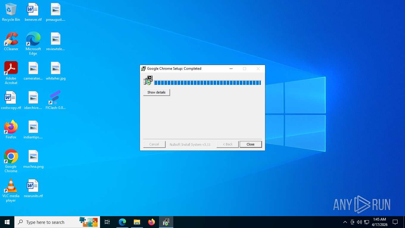This screenshot has height=228, width=405.
Task: Open Firefox from the taskbar
Action: [x=151, y=222]
